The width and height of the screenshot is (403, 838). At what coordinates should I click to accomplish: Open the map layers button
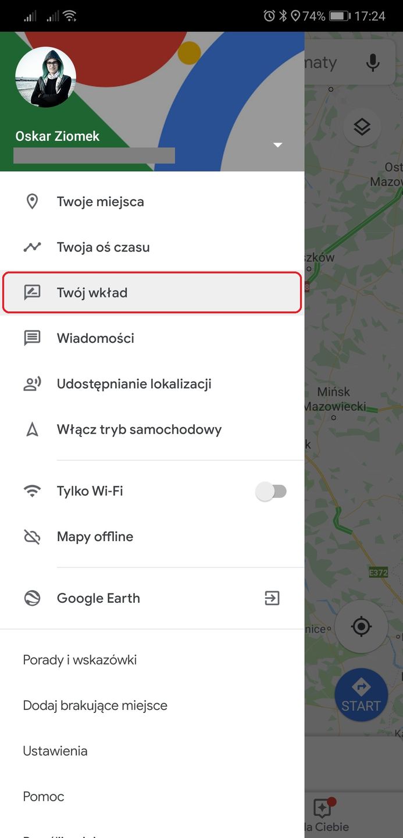tap(362, 126)
